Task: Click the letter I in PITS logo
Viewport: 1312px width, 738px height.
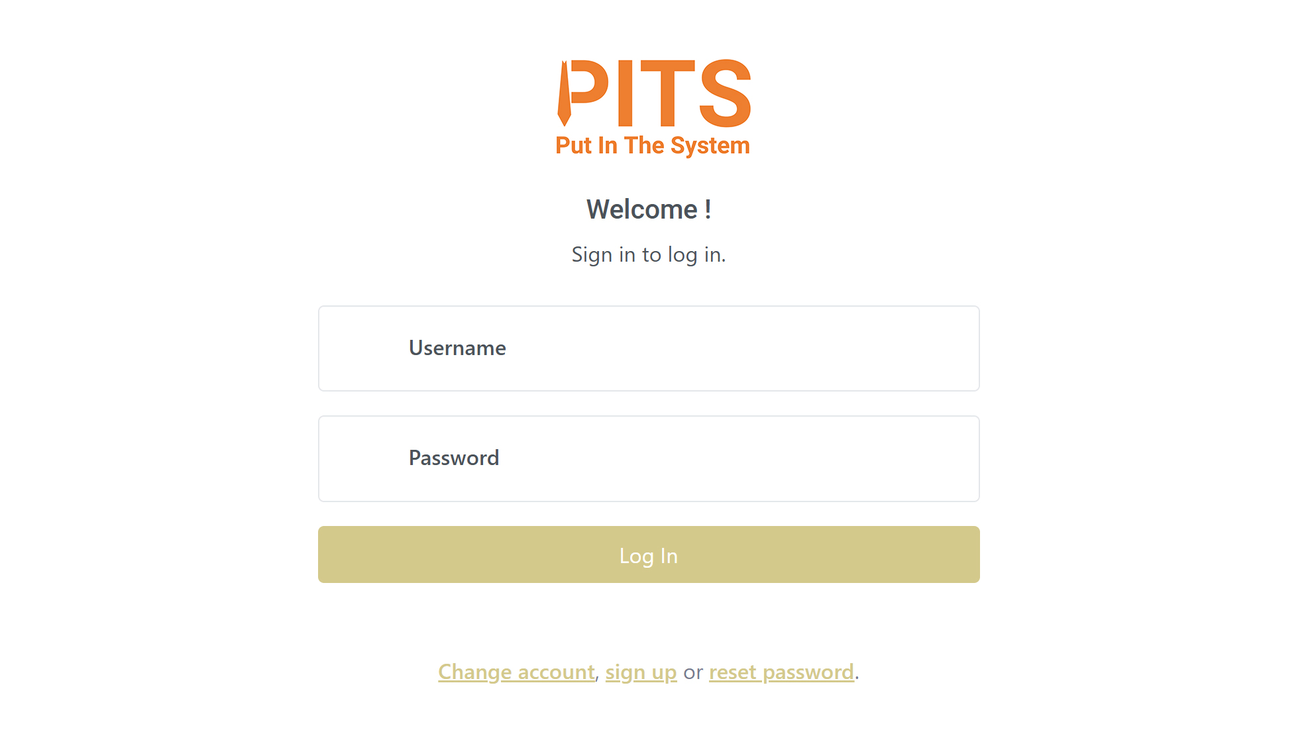Action: pyautogui.click(x=625, y=93)
